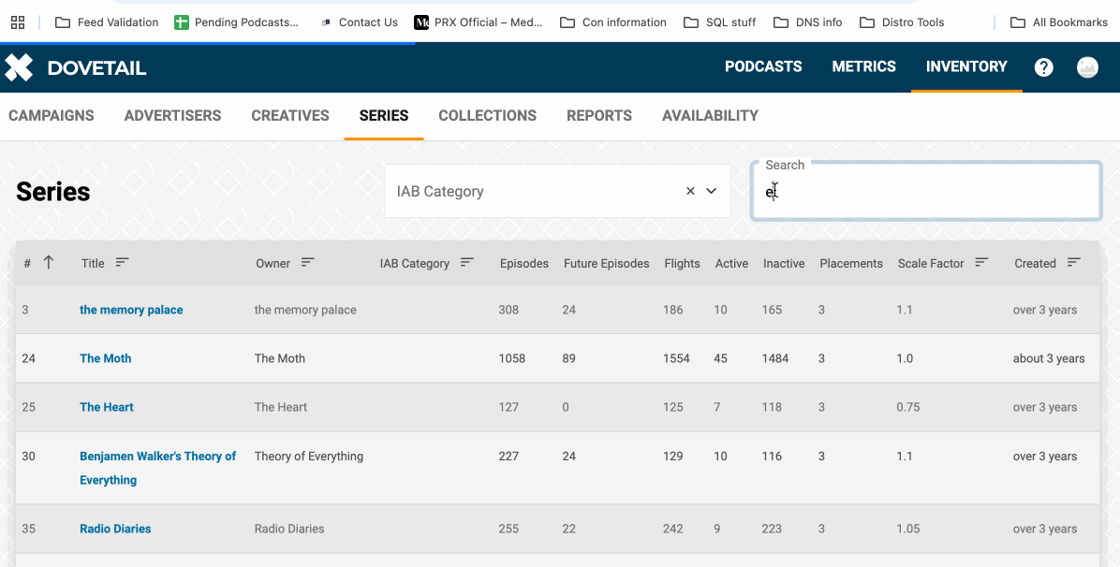Image resolution: width=1120 pixels, height=567 pixels.
Task: Click the Active column header
Action: click(731, 264)
